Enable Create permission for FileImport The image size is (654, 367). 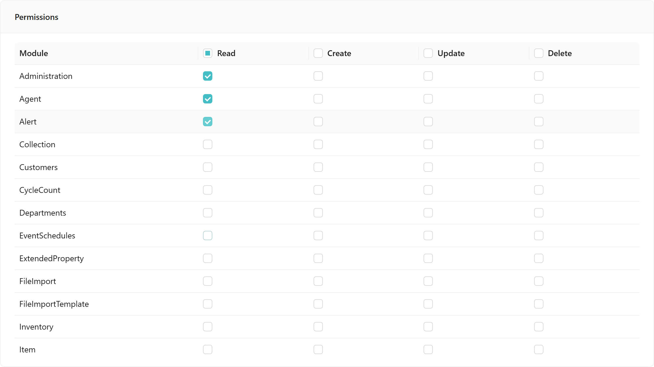[318, 281]
